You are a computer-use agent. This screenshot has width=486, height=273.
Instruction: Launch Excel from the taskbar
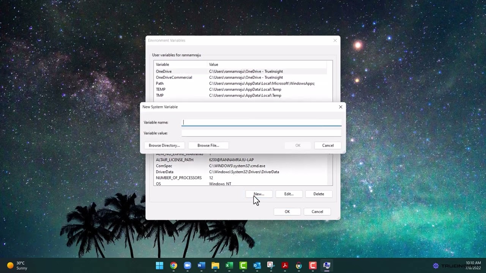(229, 265)
